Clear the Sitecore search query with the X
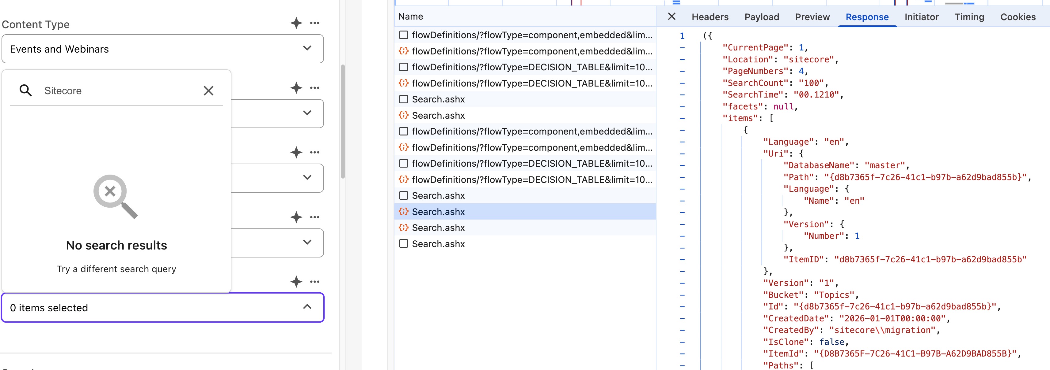The image size is (1050, 370). coord(209,91)
